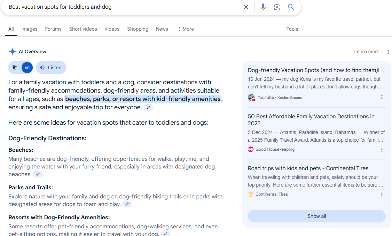This screenshot has height=236, width=392.
Task: Switch AI Overview language to Hindi
Action: (x=15, y=68)
